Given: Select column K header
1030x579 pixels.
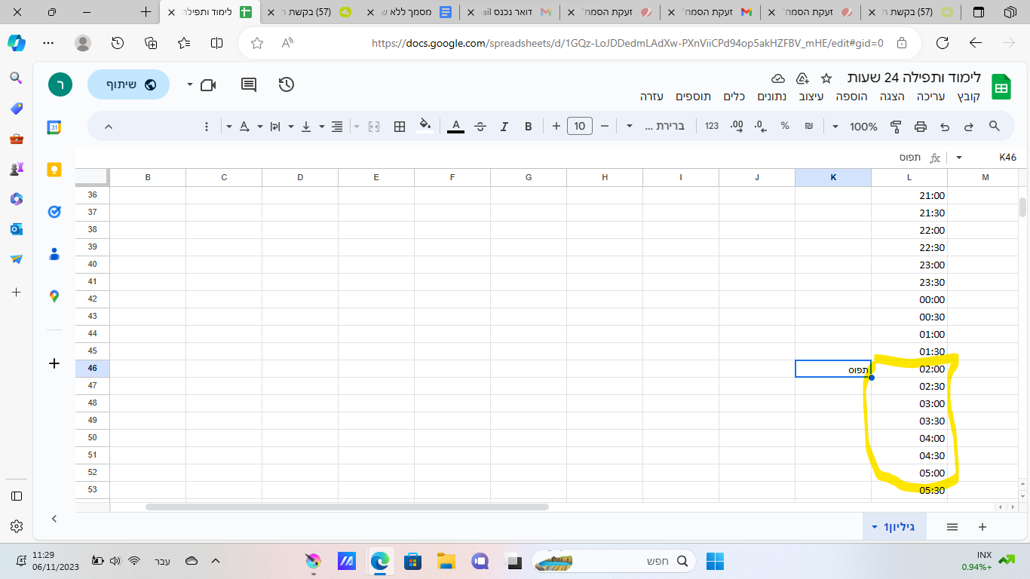Looking at the screenshot, I should click(833, 177).
